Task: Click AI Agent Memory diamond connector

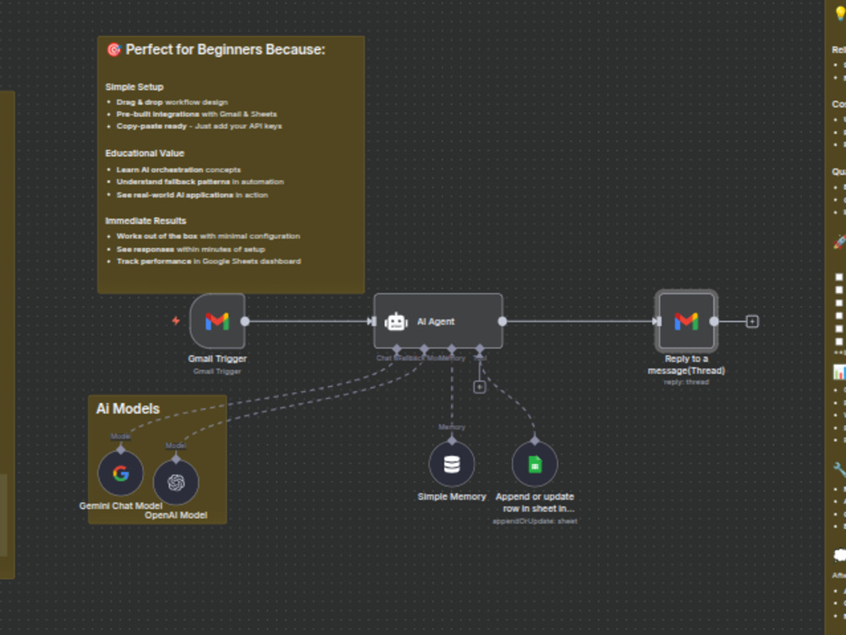Action: [452, 349]
